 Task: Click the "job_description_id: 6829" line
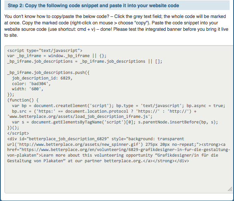[42, 78]
